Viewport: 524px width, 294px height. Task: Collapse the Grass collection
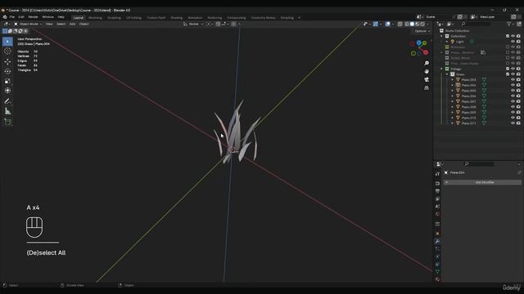tap(447, 74)
